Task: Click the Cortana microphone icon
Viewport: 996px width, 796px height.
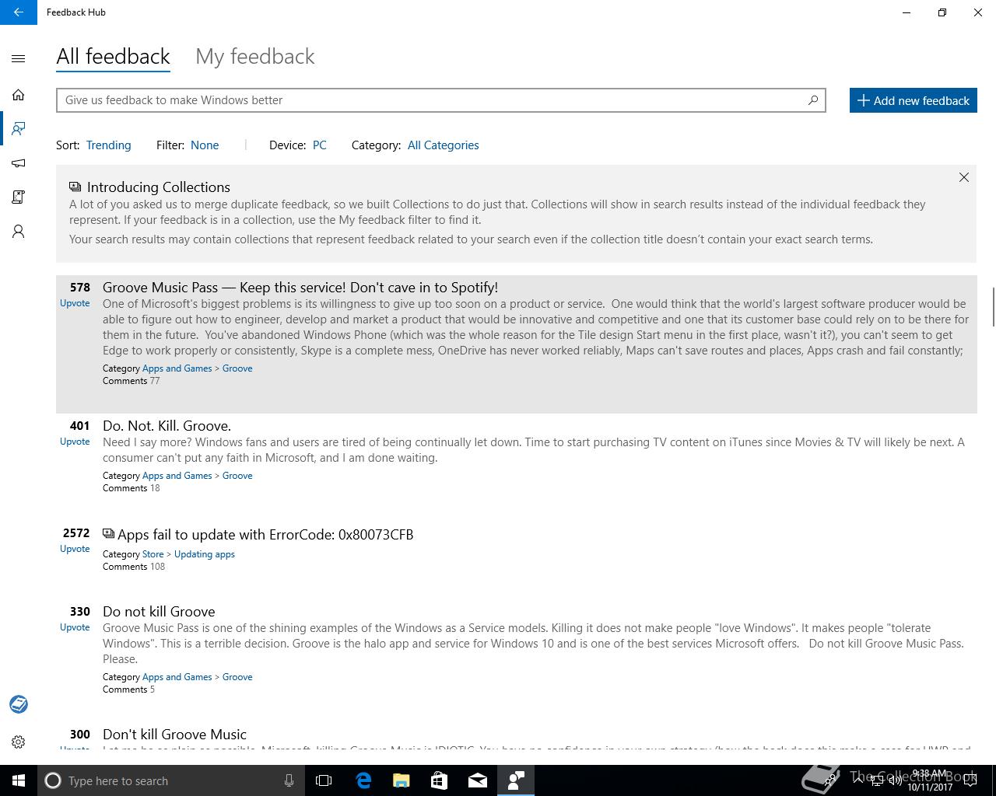Action: 289,780
